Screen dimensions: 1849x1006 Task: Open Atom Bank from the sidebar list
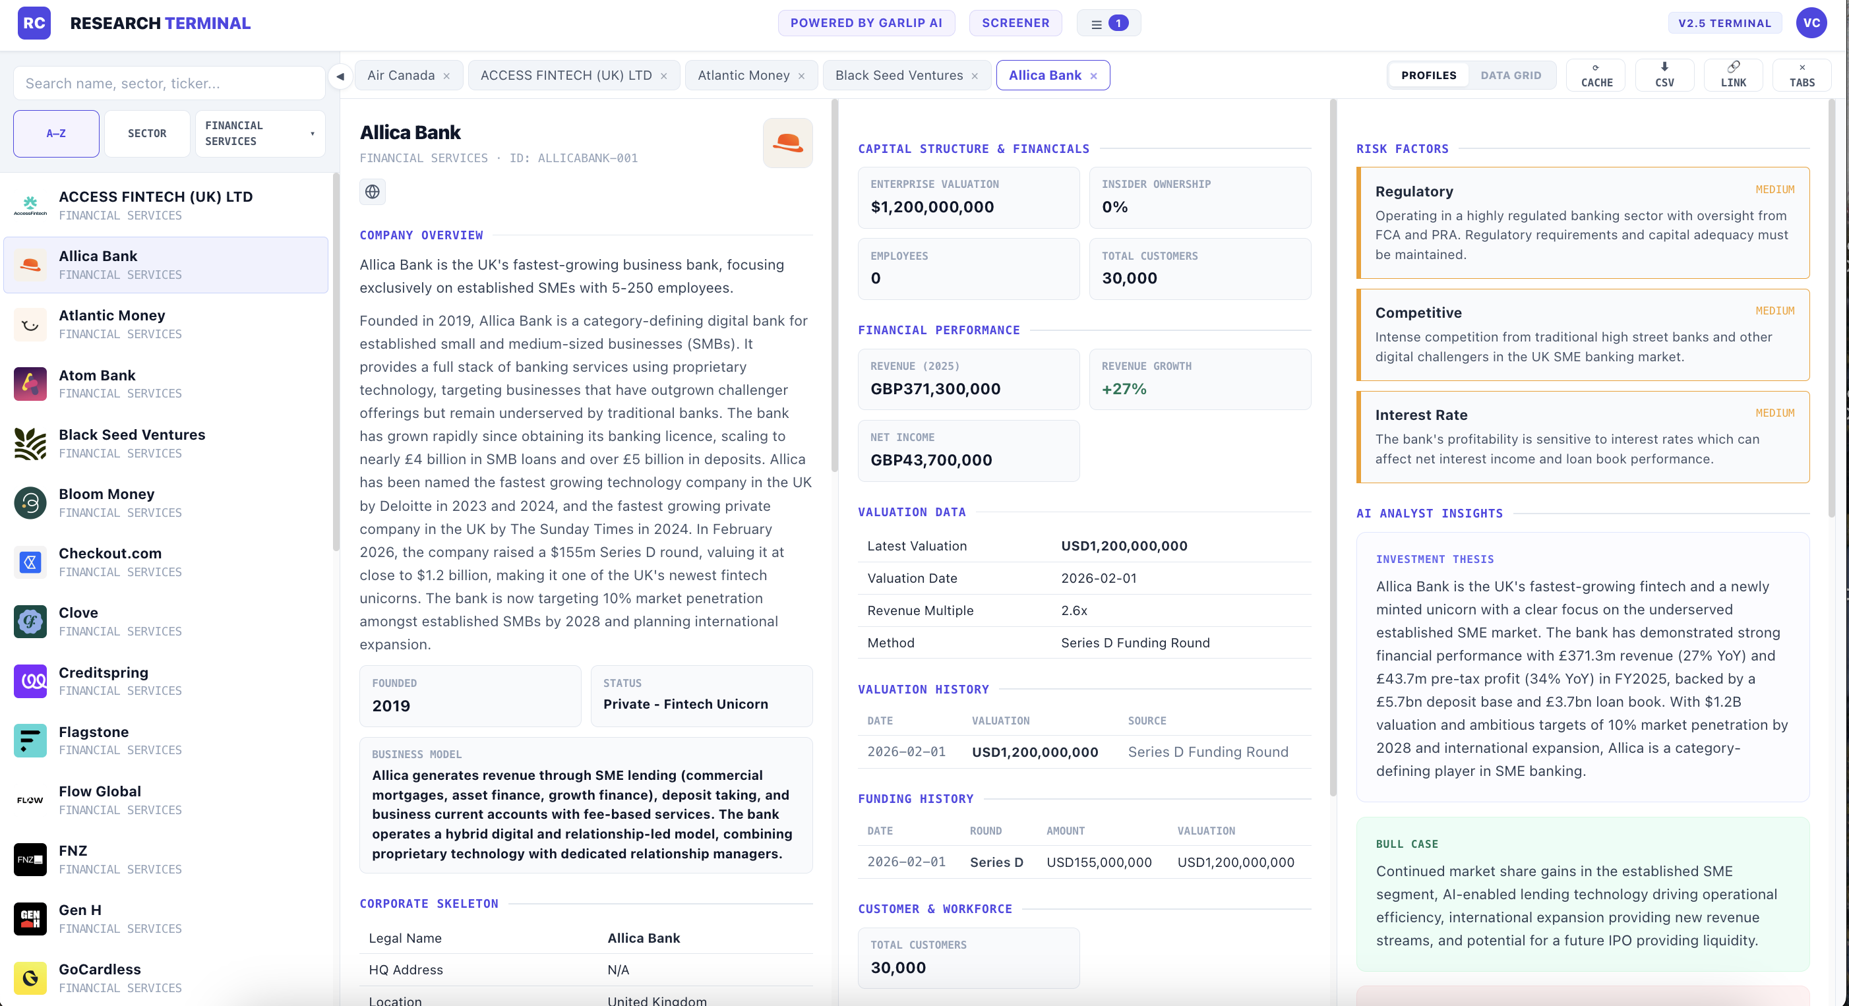tap(166, 384)
